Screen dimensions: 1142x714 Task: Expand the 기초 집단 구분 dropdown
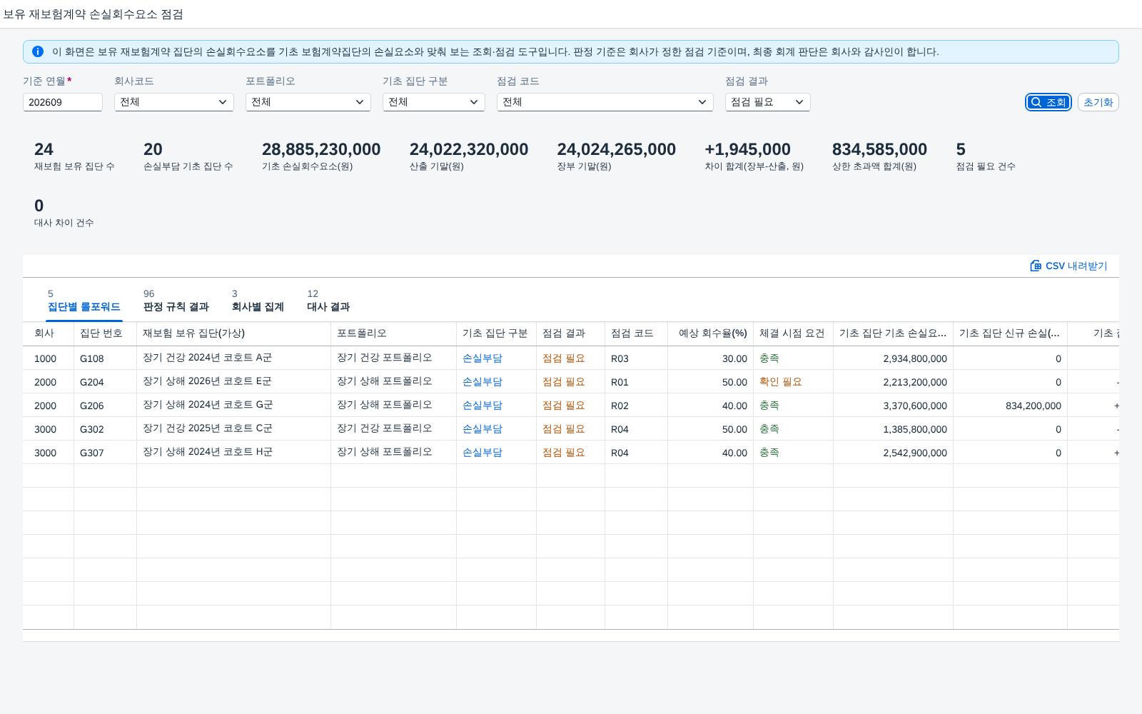click(x=434, y=102)
